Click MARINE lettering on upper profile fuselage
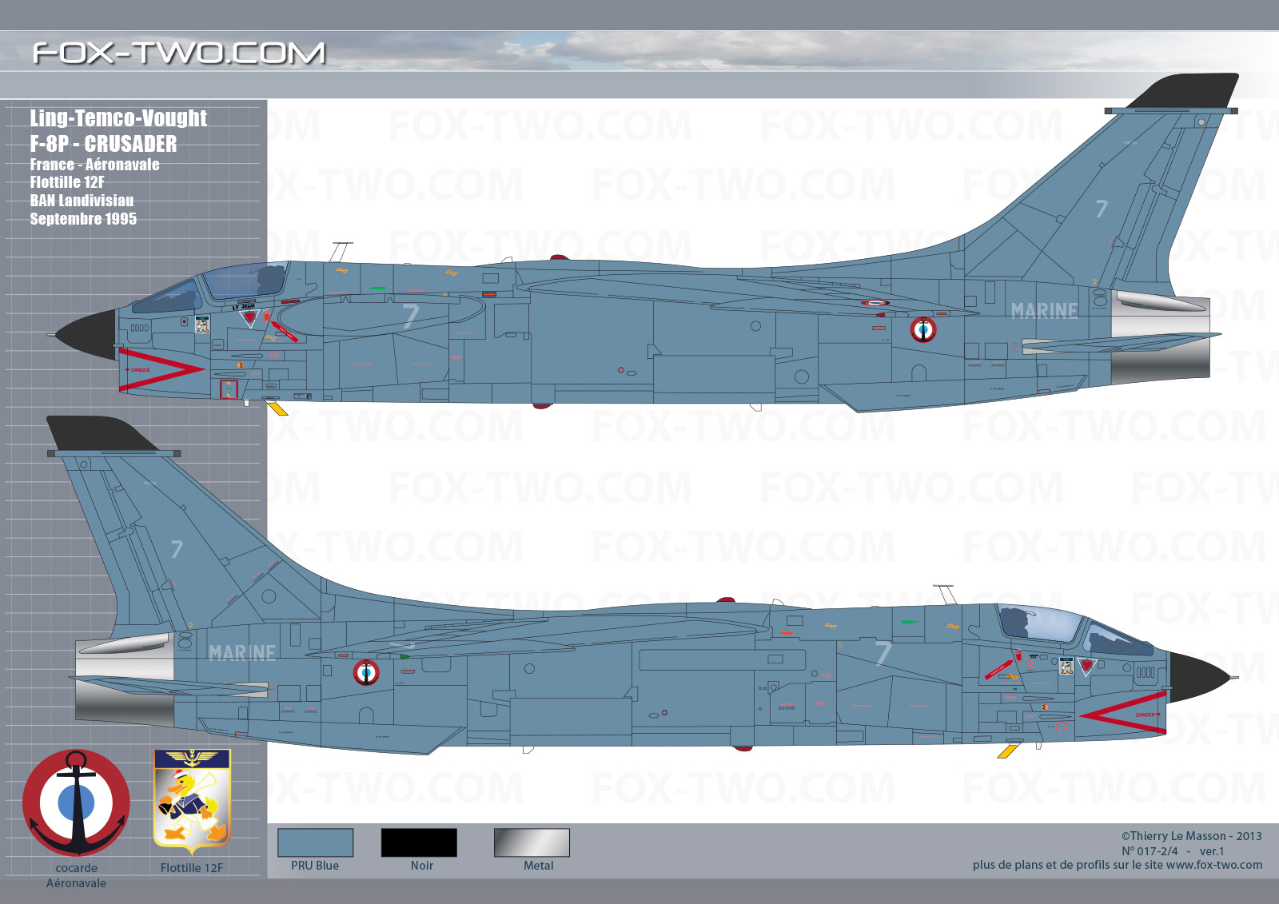The image size is (1279, 904). [1044, 311]
